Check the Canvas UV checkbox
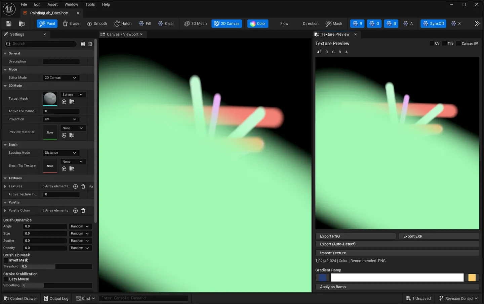This screenshot has height=304, width=484. 458,43
